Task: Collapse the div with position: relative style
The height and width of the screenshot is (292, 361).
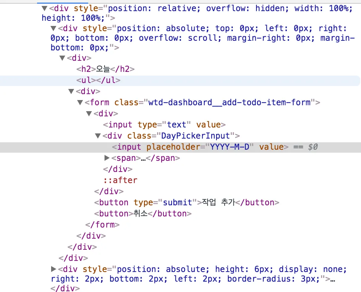Action: click(x=44, y=9)
